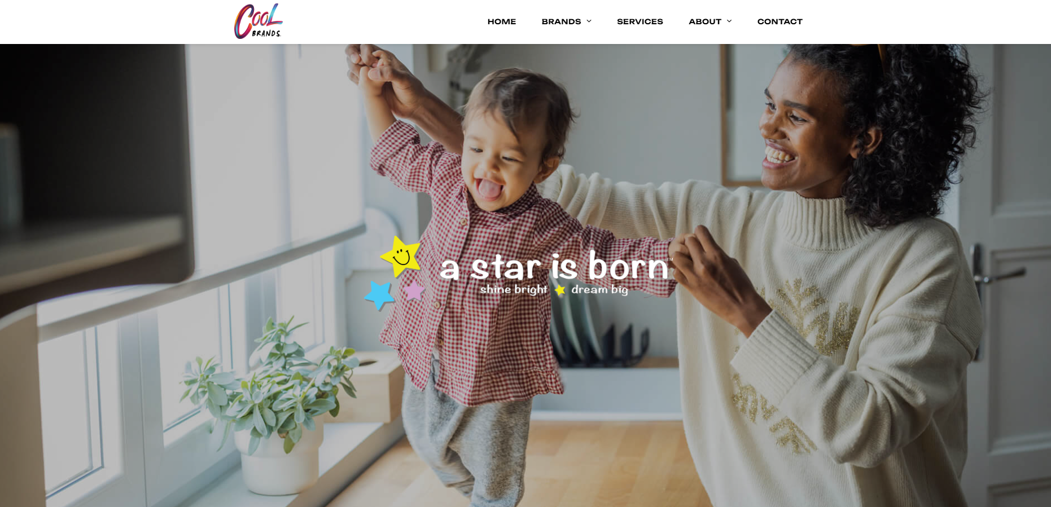Image resolution: width=1051 pixels, height=507 pixels.
Task: Select the ABOUT menu item
Action: (705, 21)
